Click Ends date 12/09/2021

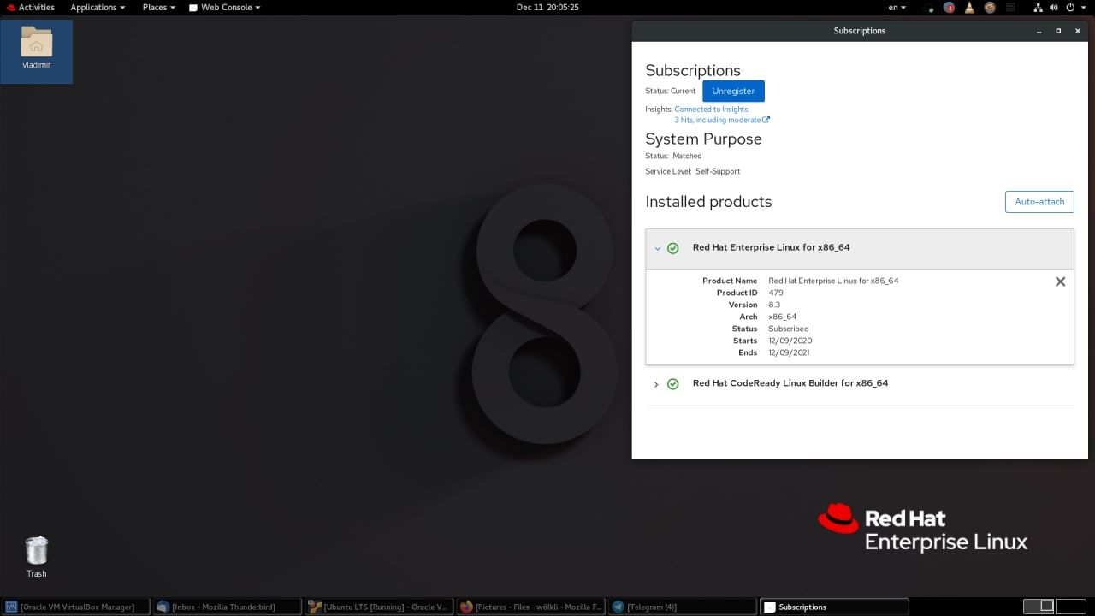pyautogui.click(x=789, y=352)
